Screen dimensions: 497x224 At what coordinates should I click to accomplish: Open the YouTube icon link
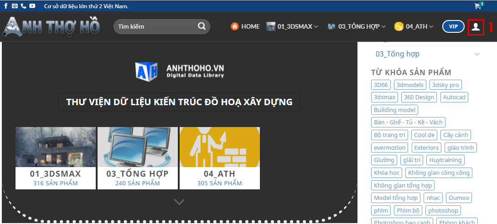32,6
